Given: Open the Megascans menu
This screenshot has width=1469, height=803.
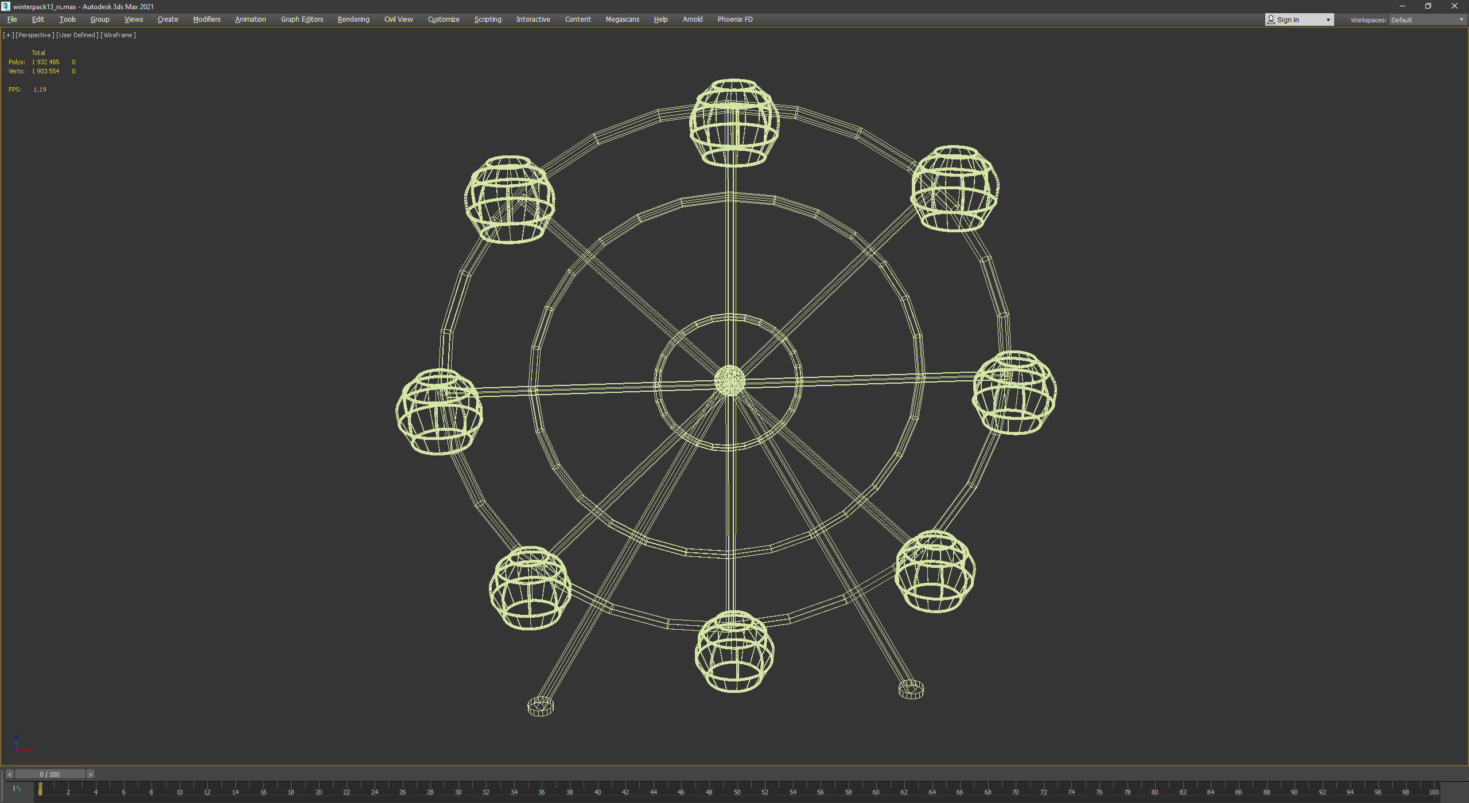Looking at the screenshot, I should pyautogui.click(x=622, y=20).
